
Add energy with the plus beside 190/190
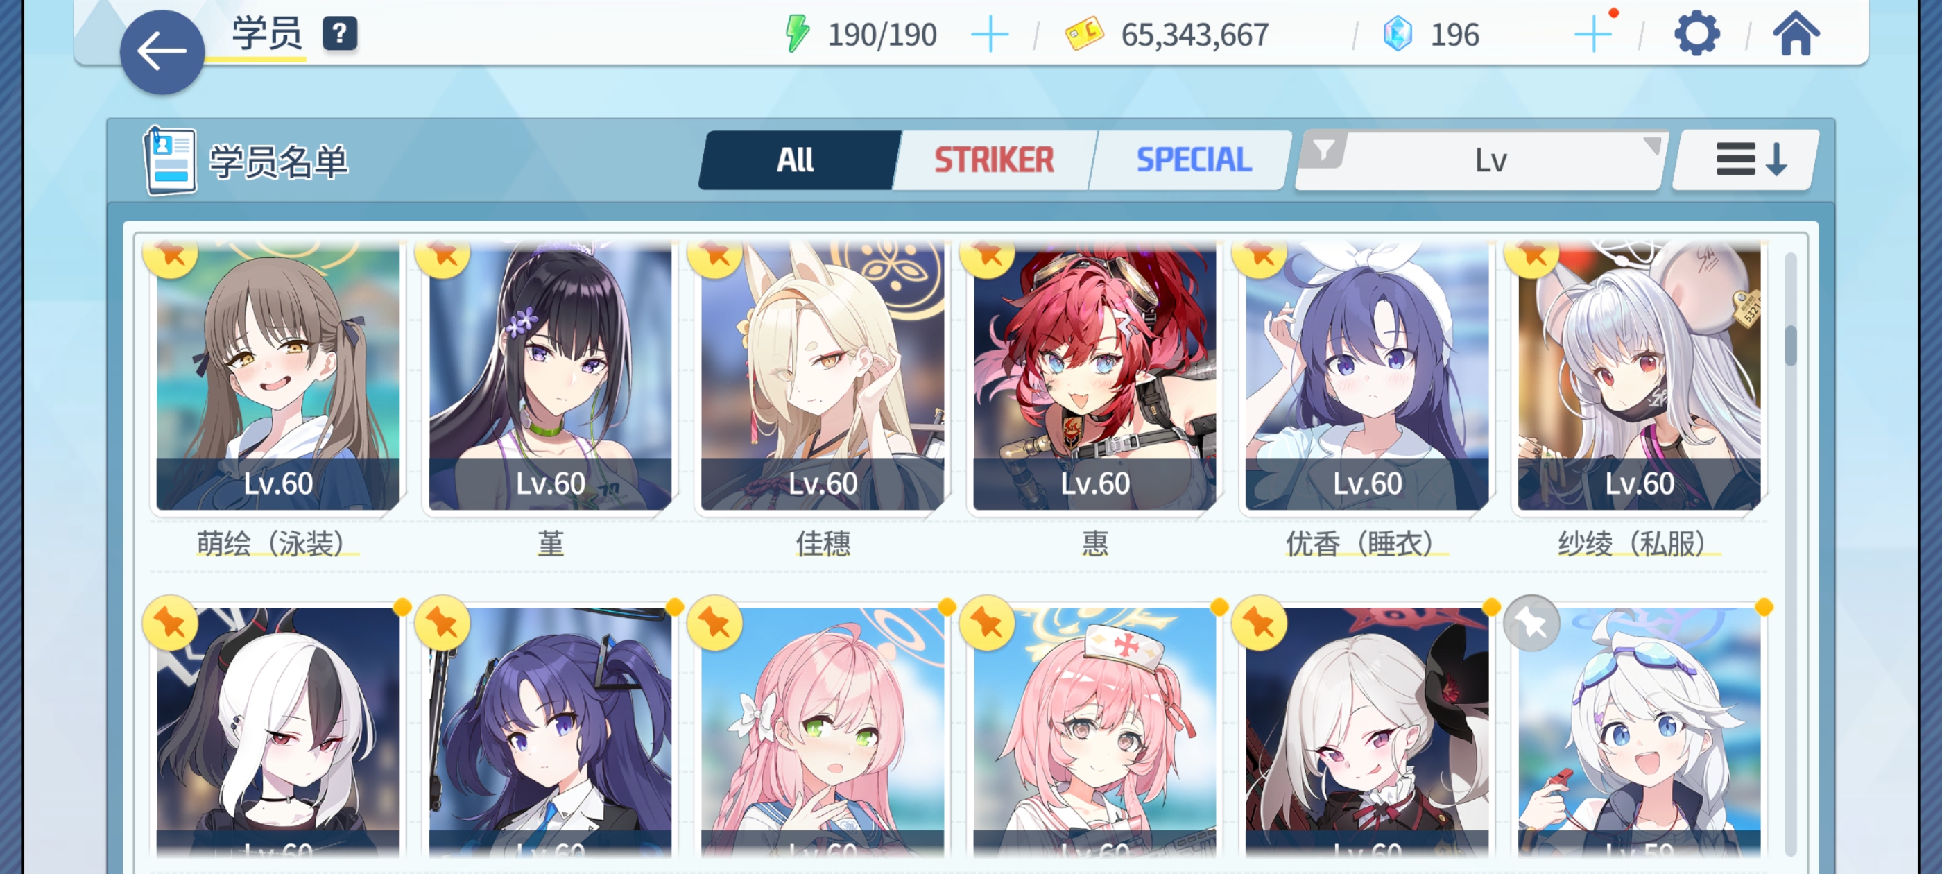(x=989, y=35)
